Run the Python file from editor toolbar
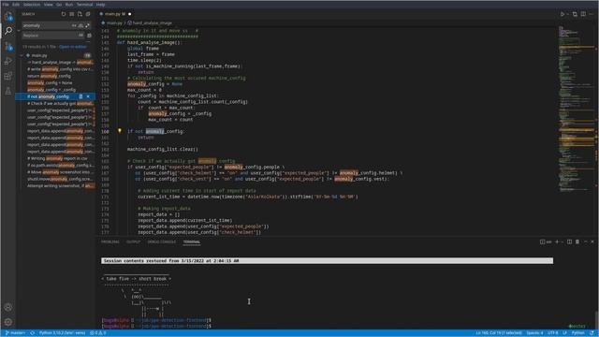Screen dimensions: 599x337 [x=562, y=14]
